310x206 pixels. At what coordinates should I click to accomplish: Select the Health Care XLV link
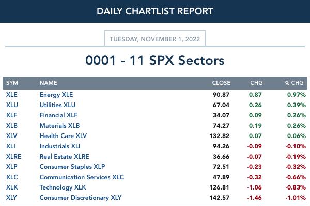[63, 136]
